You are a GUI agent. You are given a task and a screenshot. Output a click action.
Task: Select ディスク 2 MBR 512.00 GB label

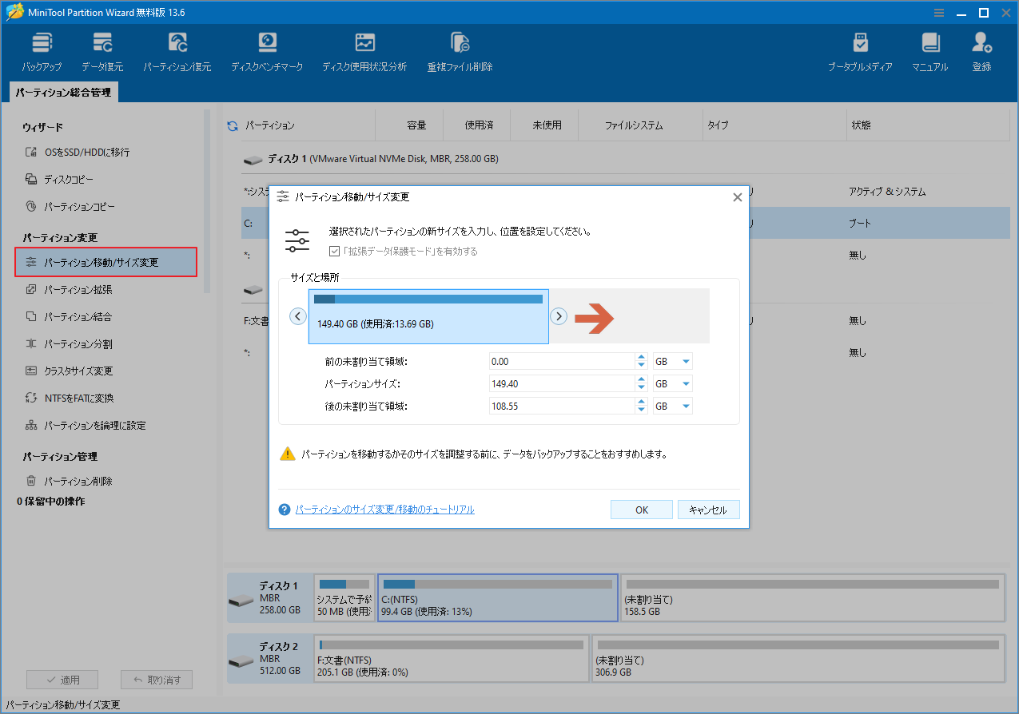270,659
